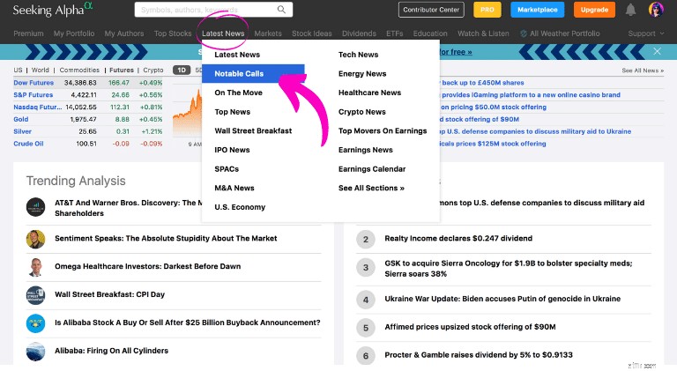Click the PRO button
This screenshot has width=677, height=371.
pyautogui.click(x=487, y=10)
